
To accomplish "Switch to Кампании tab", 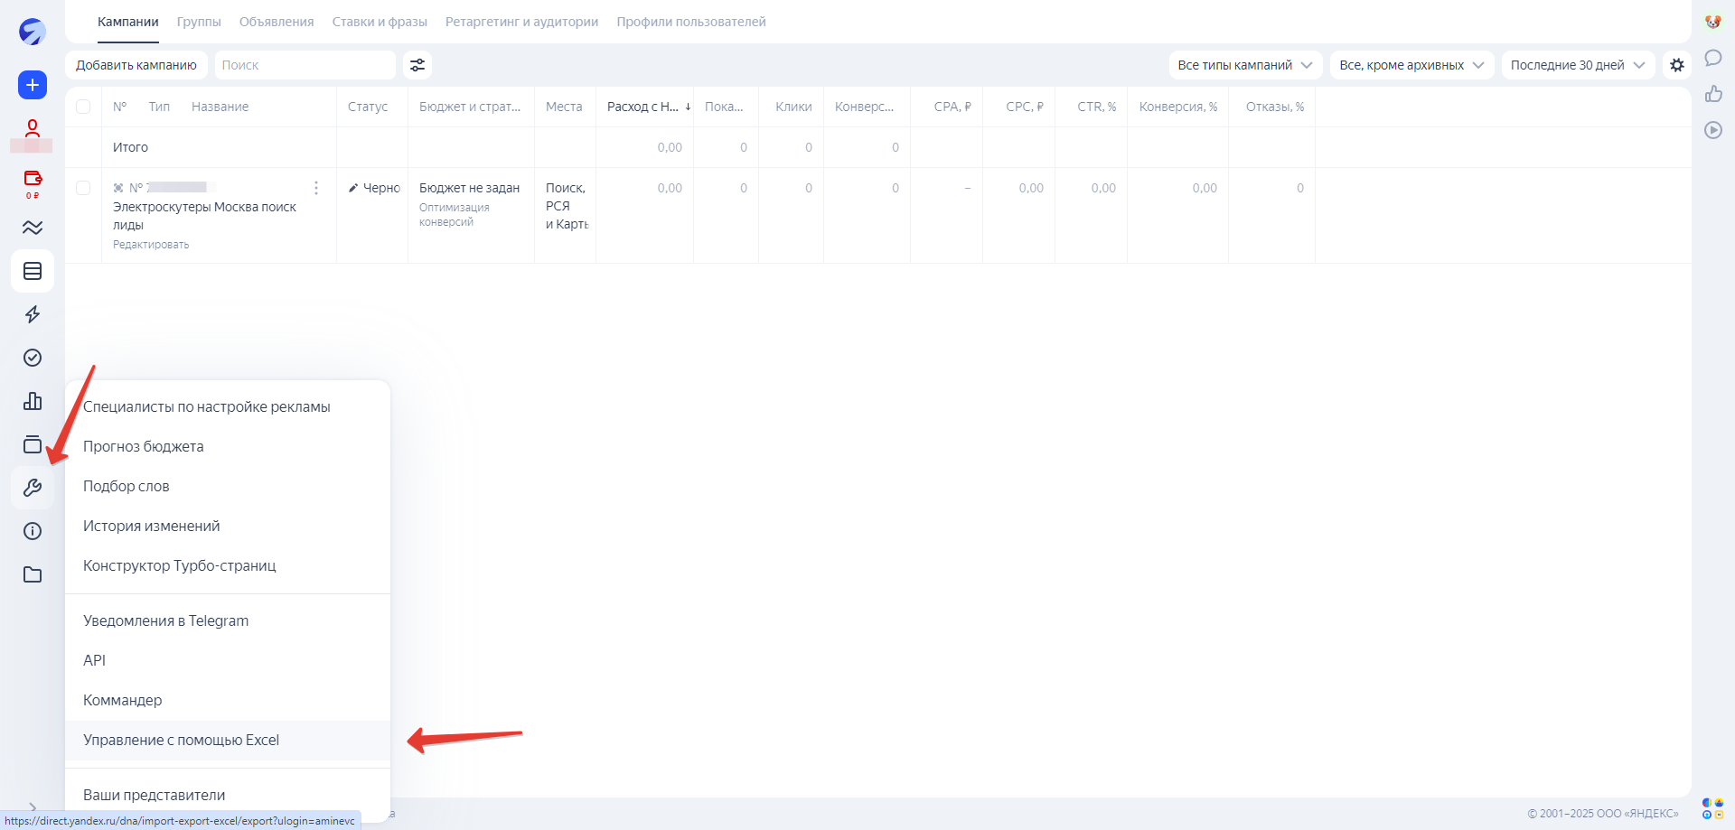I will coord(127,22).
